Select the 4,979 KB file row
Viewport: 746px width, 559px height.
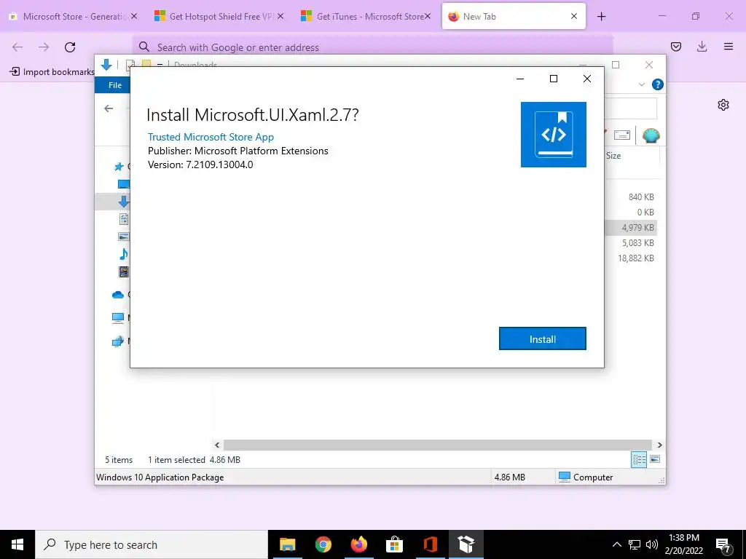[631, 228]
